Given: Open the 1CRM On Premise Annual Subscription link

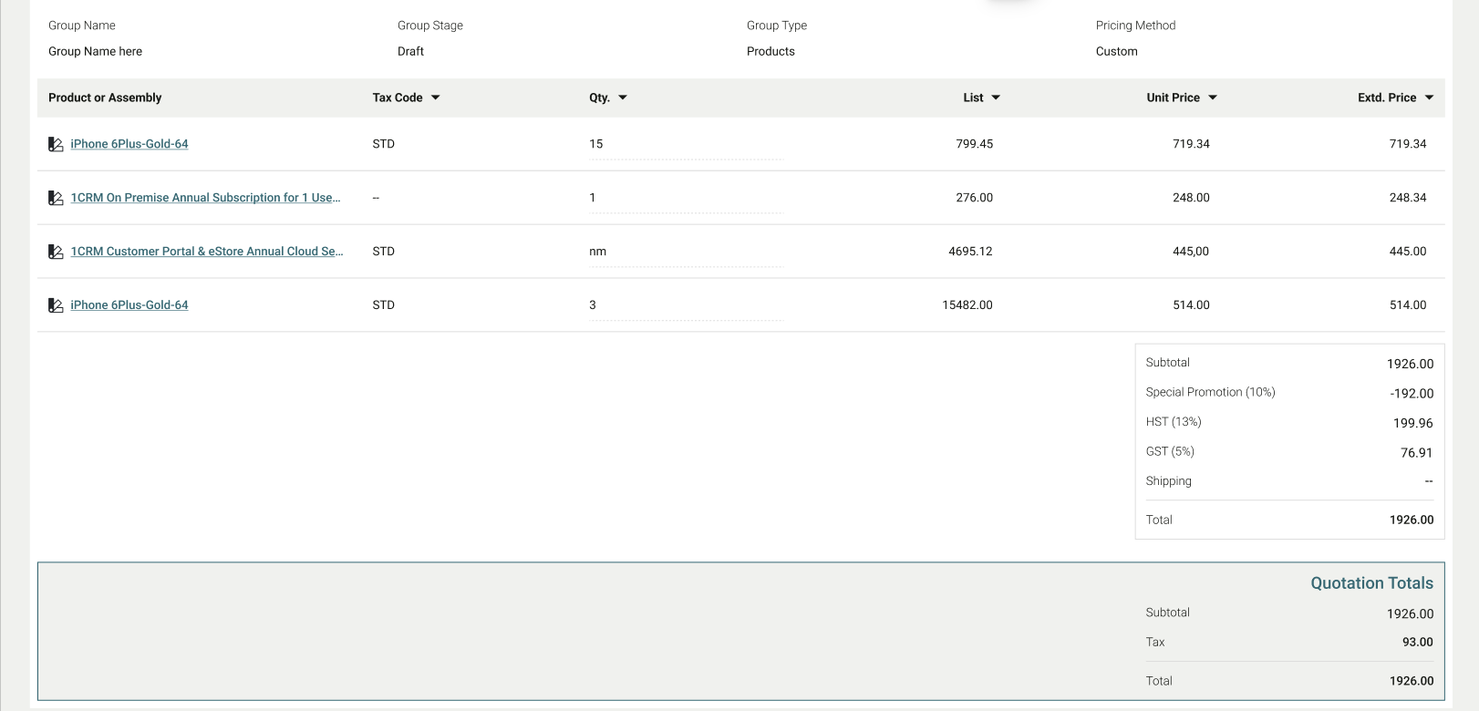Looking at the screenshot, I should (205, 198).
